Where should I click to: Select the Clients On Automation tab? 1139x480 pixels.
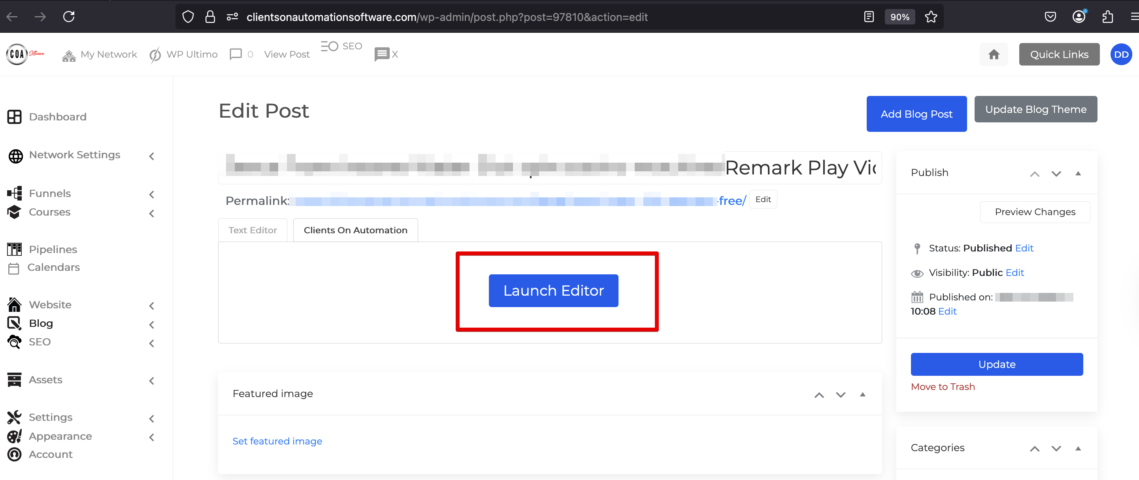[355, 230]
